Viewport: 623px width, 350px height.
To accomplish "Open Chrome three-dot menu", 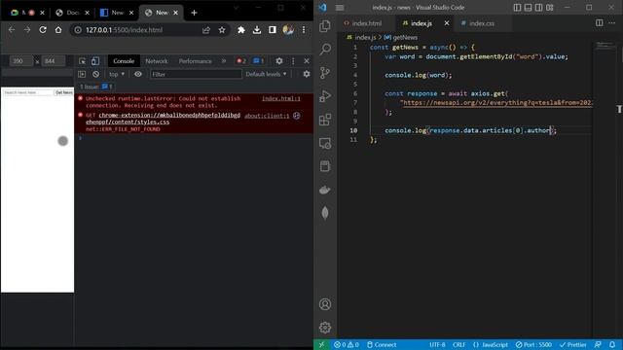I will coord(304,30).
